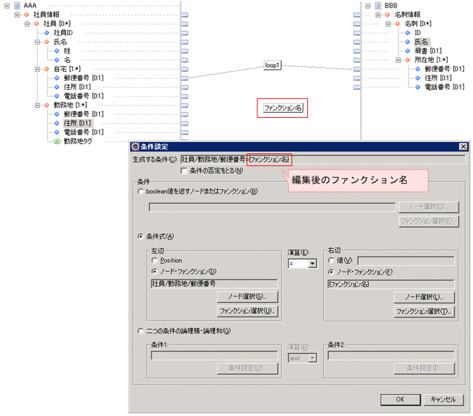Click the AAA document icon
Screen dimensions: 473x416
pyautogui.click(x=17, y=5)
